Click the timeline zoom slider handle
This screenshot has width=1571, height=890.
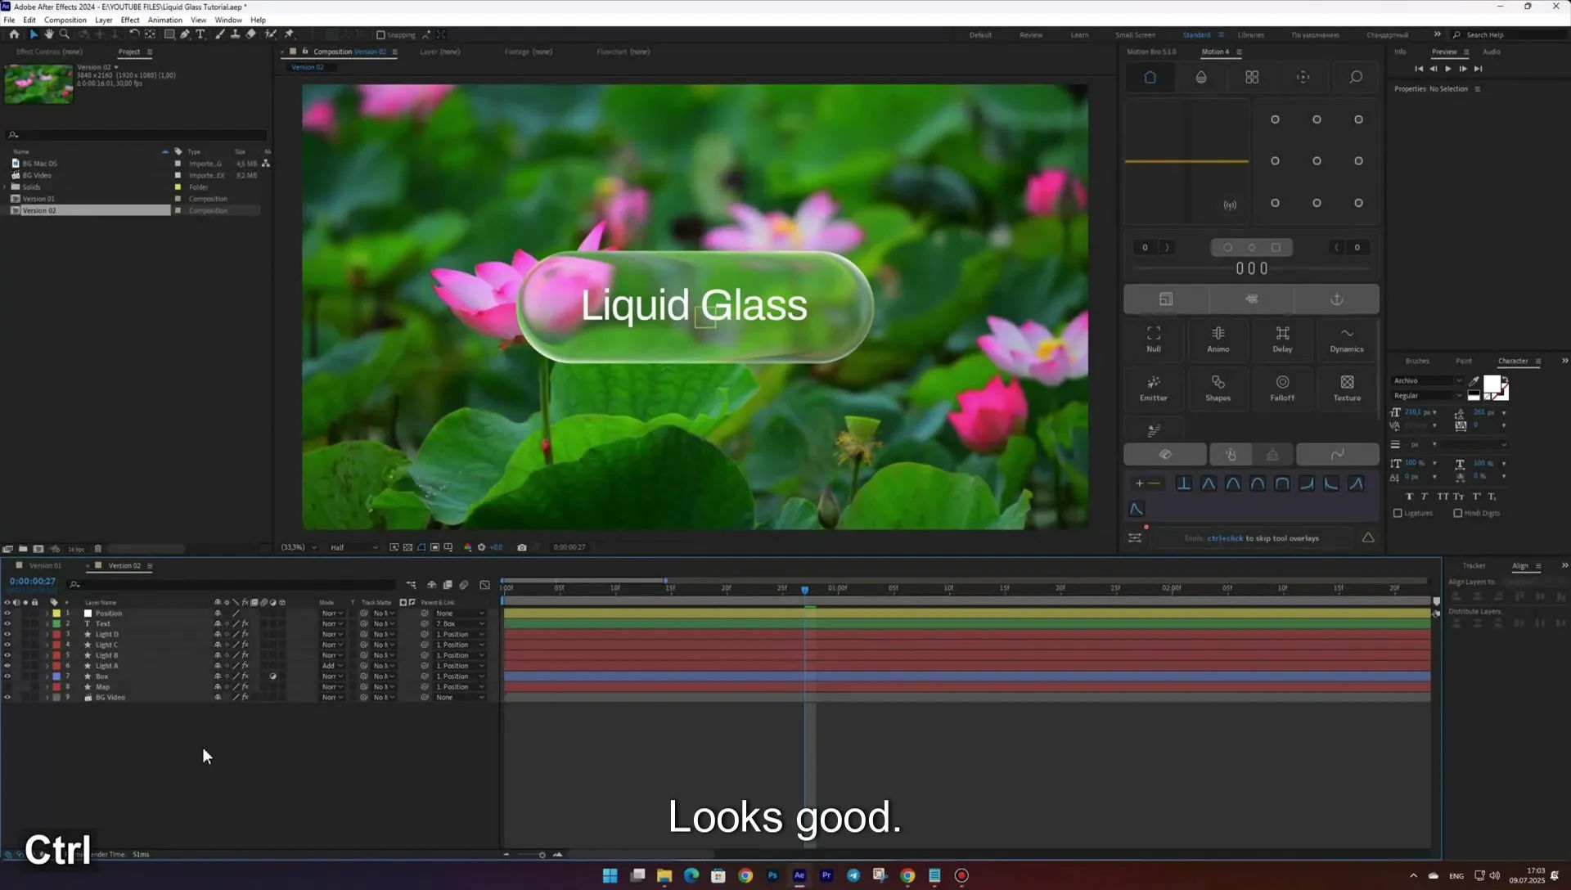(x=542, y=855)
